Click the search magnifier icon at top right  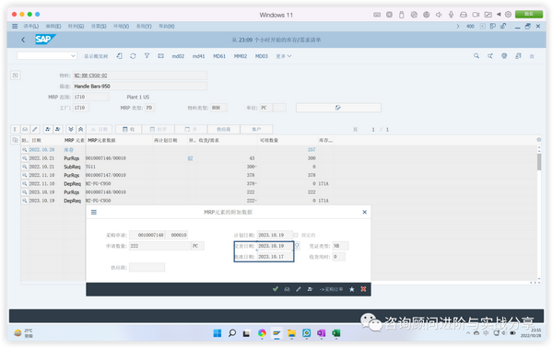(477, 56)
